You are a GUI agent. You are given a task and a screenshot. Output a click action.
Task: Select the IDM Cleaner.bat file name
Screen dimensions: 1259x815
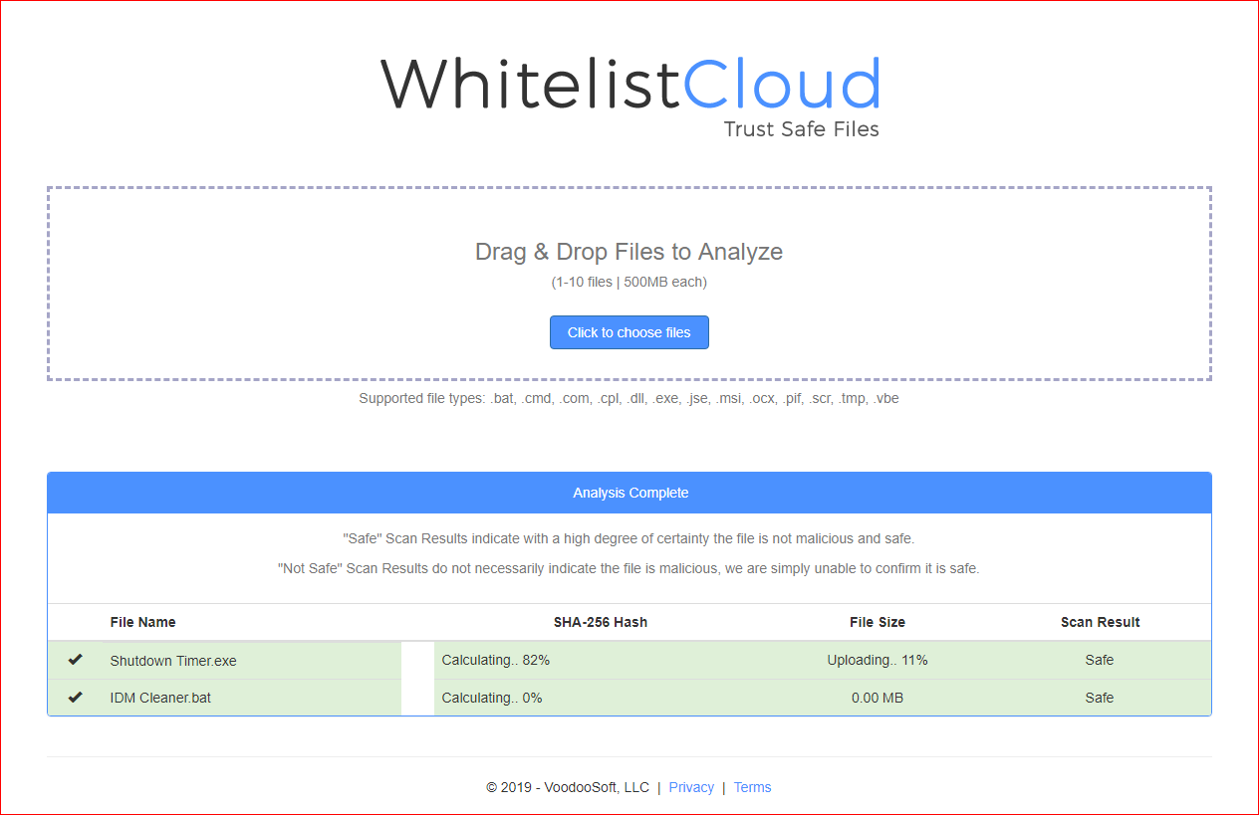pos(160,698)
